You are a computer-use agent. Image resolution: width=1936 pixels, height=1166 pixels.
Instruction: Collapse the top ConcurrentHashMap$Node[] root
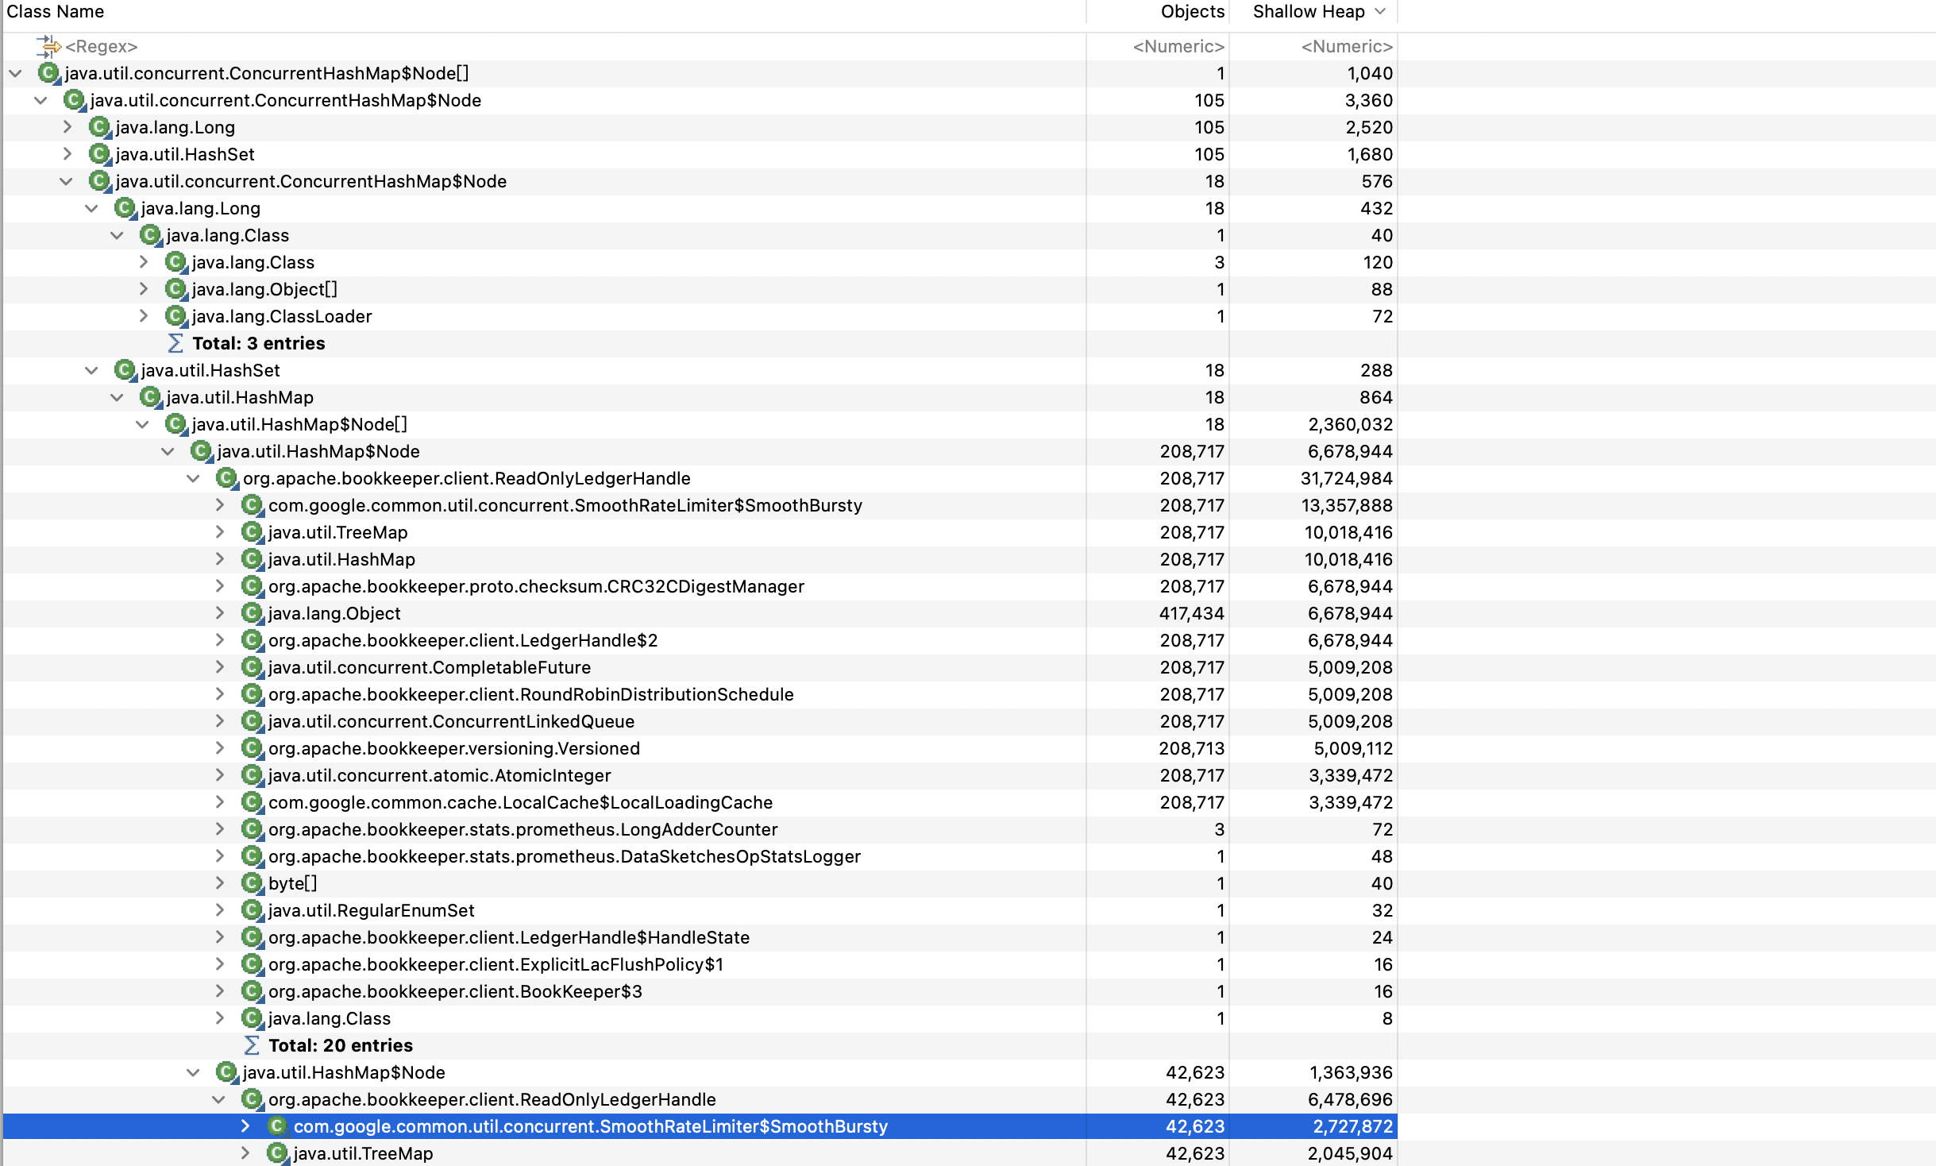click(15, 73)
